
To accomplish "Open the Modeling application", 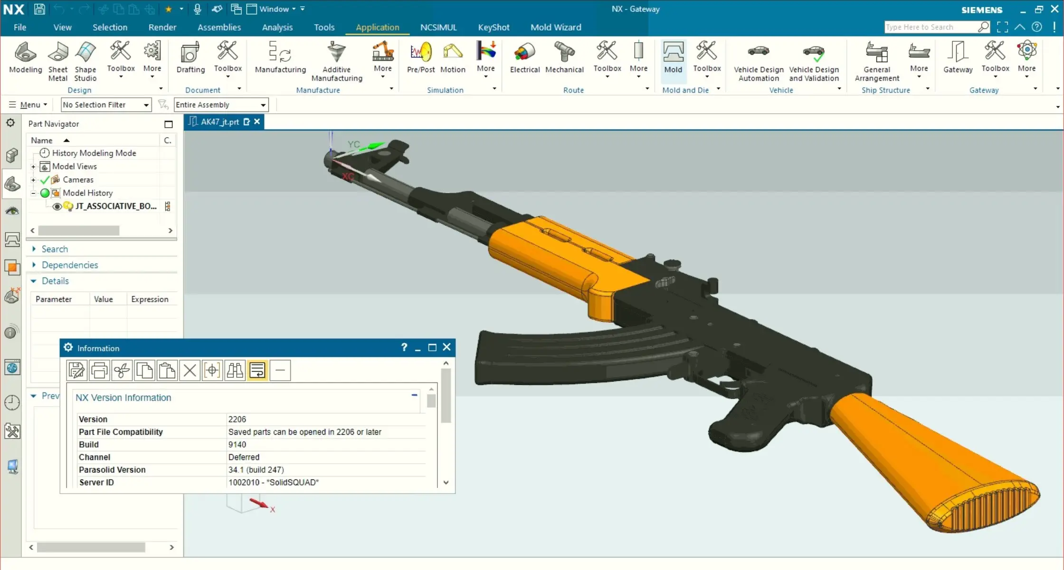I will (26, 57).
